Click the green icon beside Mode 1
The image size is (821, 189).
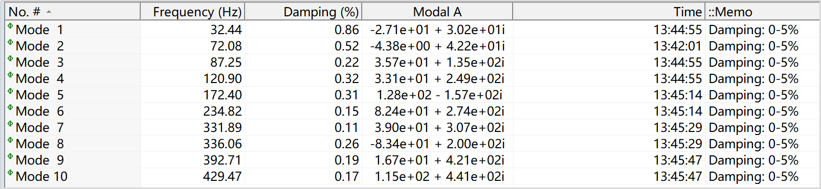(10, 26)
